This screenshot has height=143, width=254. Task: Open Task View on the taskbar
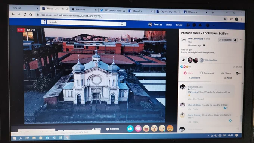(x=27, y=138)
